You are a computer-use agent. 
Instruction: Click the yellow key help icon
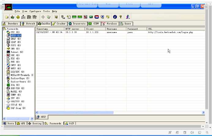(121, 17)
